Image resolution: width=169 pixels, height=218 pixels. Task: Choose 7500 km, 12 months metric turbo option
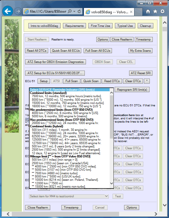69,96
